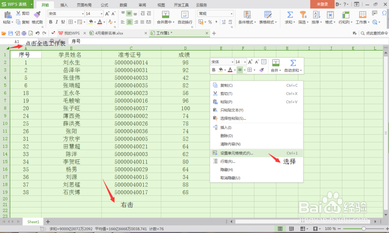Choose 行高(R)... in context menu
The width and height of the screenshot is (389, 233).
pos(256,161)
